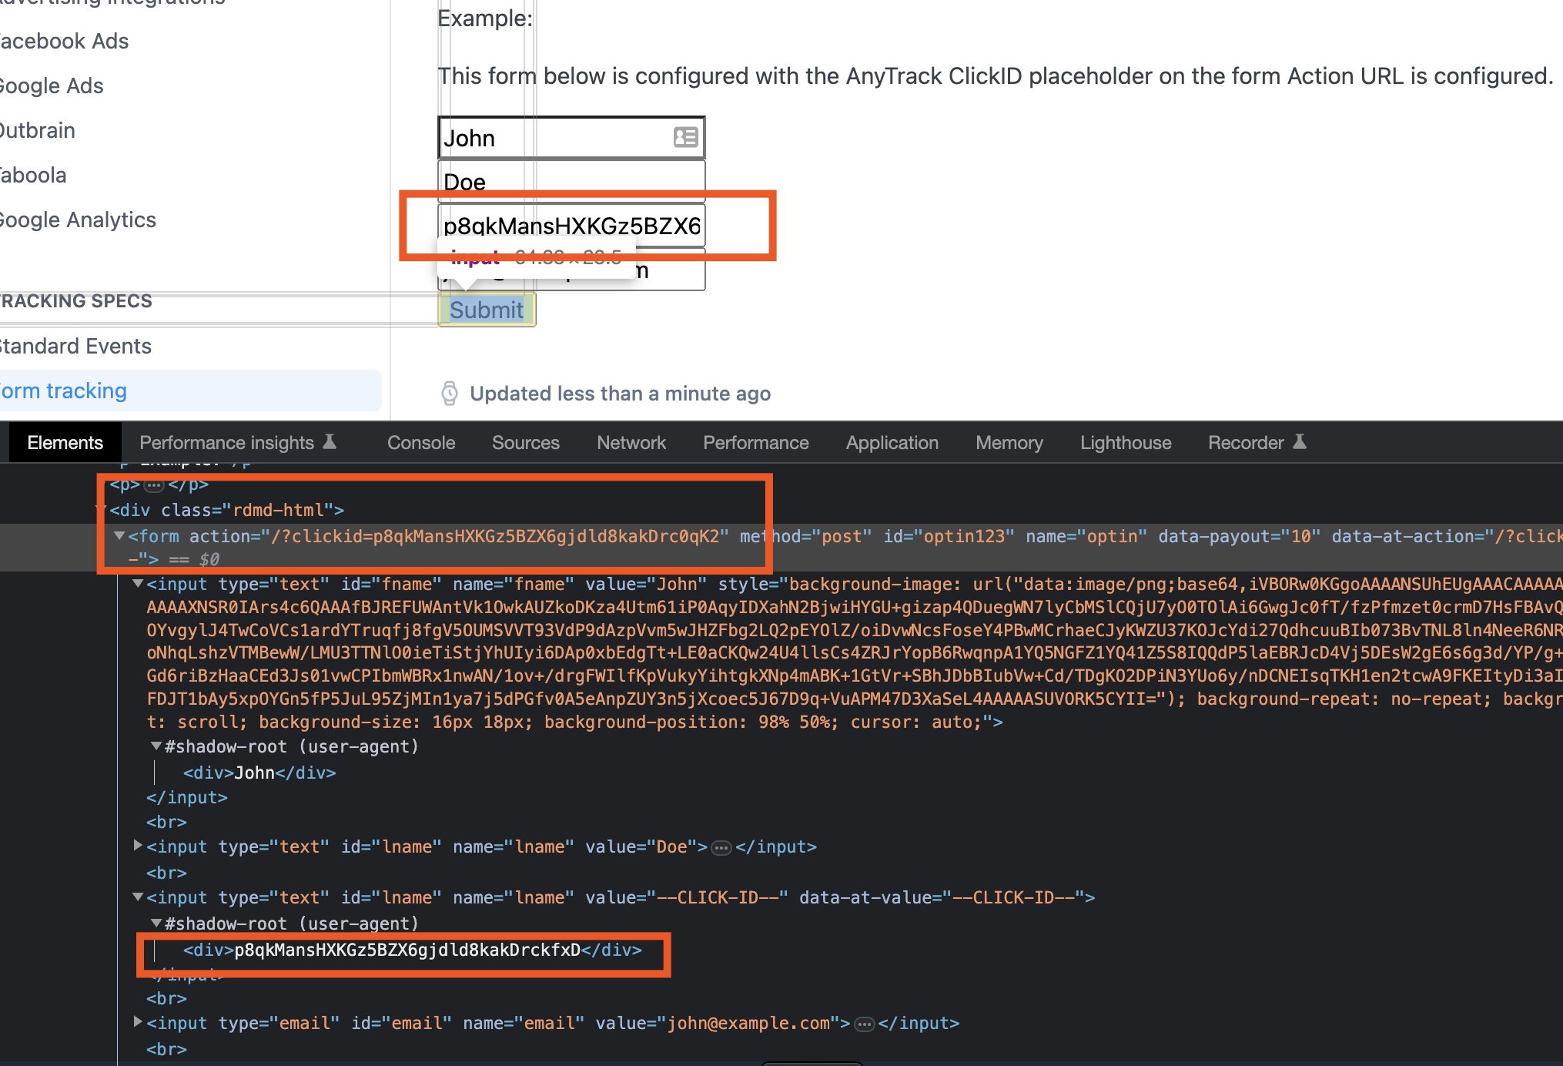Image resolution: width=1563 pixels, height=1066 pixels.
Task: Collapse the form element node
Action: pyautogui.click(x=119, y=535)
